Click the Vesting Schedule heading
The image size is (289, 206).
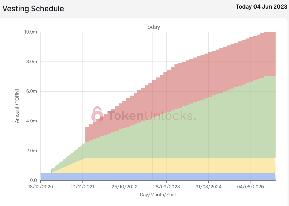33,9
